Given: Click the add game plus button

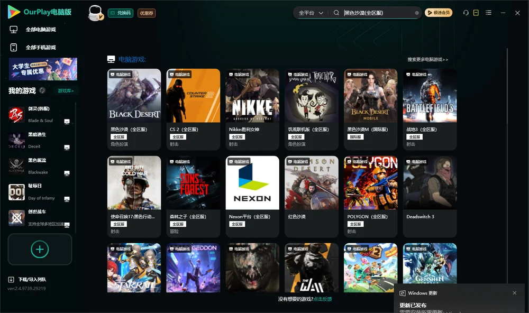Looking at the screenshot, I should click(40, 250).
